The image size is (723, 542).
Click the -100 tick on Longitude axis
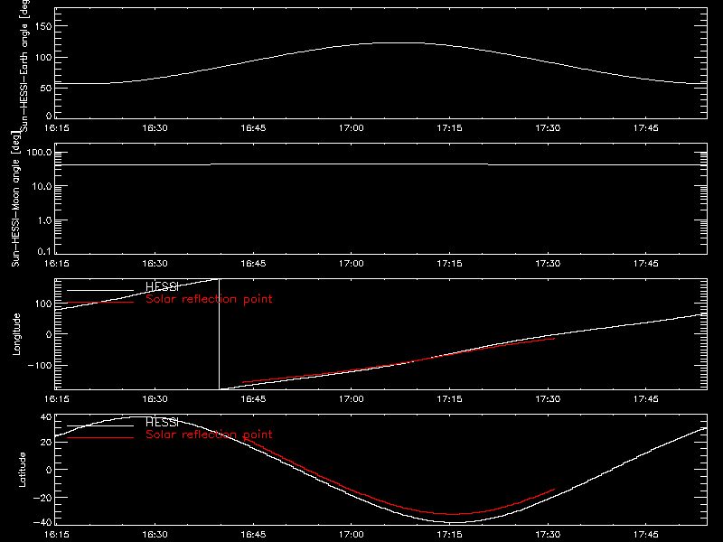pyautogui.click(x=40, y=365)
